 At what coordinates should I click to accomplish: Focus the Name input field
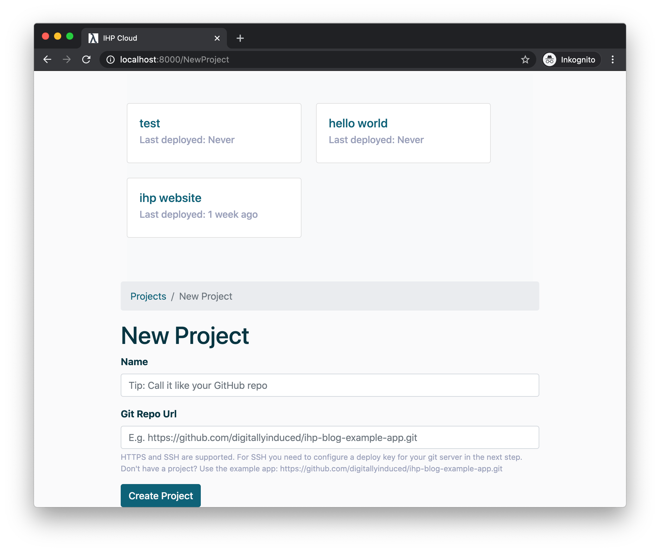point(330,385)
